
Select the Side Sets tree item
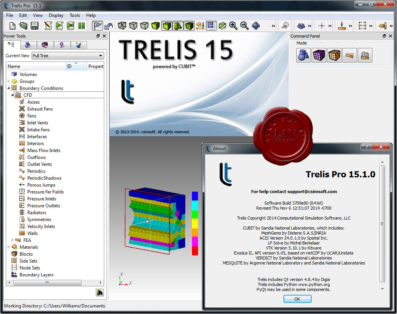28,261
